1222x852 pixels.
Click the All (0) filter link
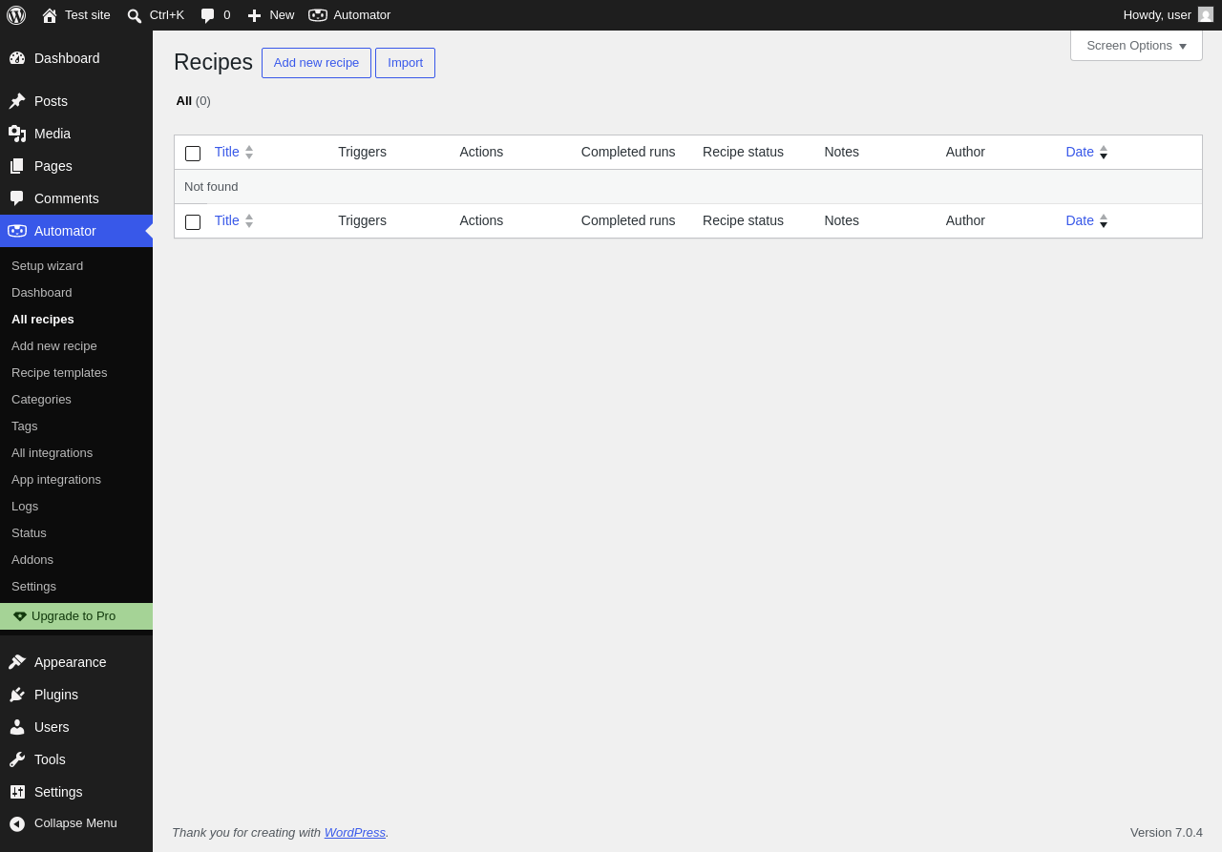coord(193,101)
